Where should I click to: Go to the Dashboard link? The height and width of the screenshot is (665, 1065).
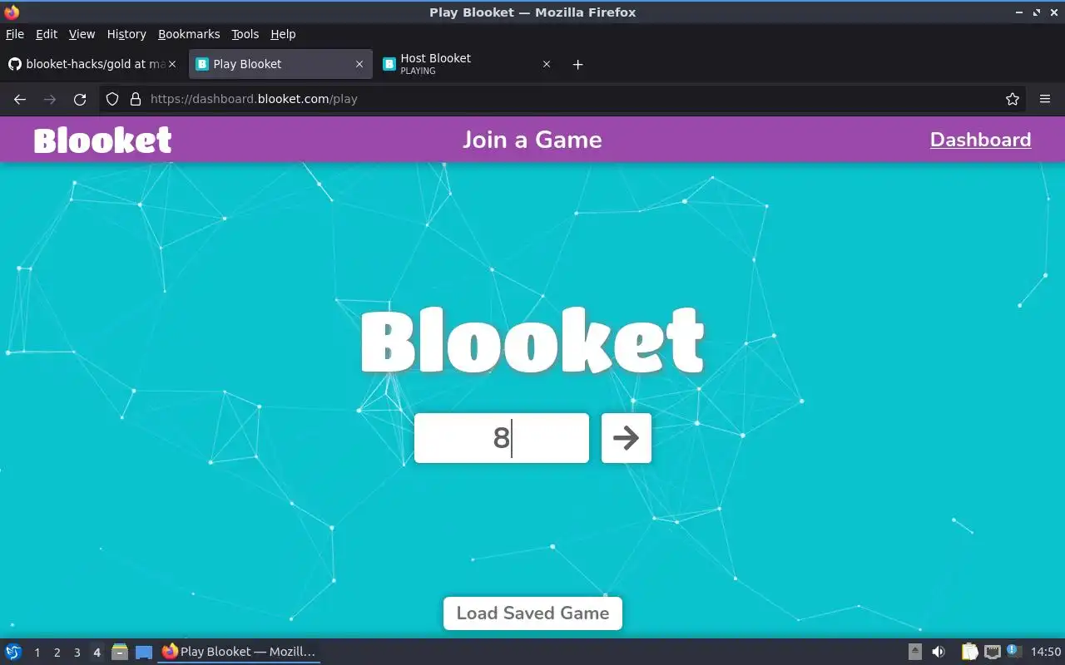tap(980, 140)
